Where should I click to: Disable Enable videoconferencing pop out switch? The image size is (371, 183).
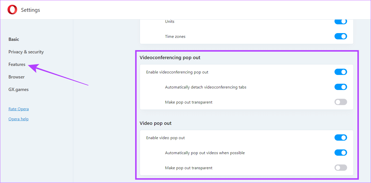pos(341,72)
